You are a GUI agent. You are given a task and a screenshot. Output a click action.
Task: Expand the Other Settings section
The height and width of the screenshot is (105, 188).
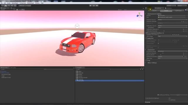point(145,63)
